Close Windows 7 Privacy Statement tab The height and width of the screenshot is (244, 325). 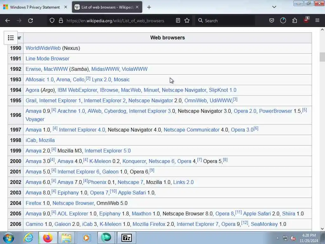pos(66,7)
